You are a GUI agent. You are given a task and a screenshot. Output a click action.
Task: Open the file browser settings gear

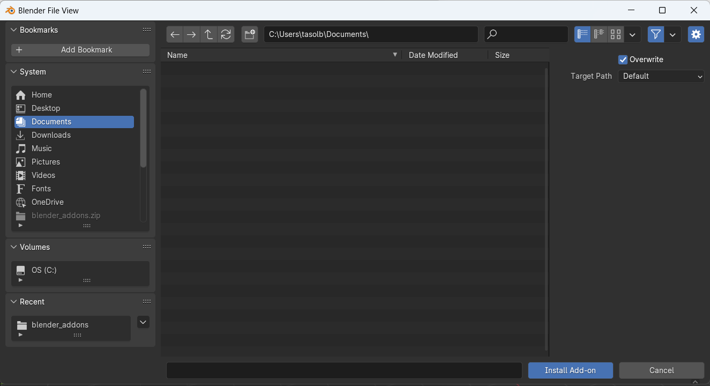pyautogui.click(x=696, y=34)
